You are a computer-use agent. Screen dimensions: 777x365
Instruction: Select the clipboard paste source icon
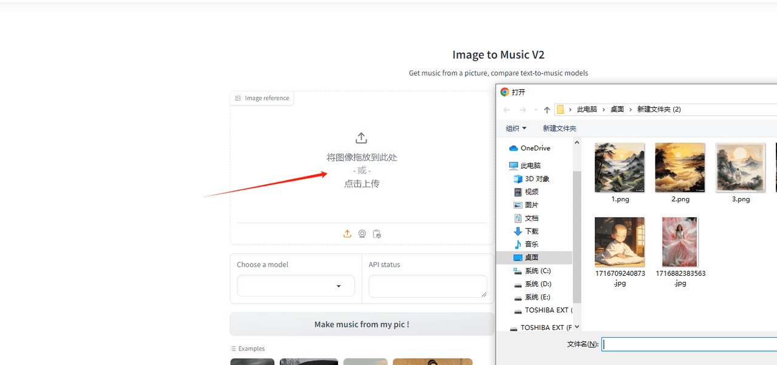pyautogui.click(x=377, y=234)
